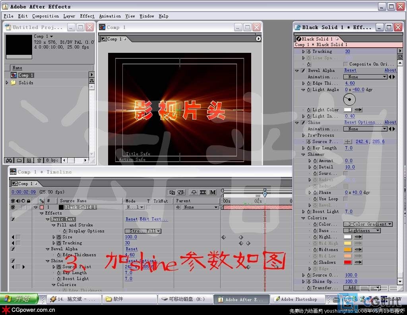Screen dimensions: 407x315
Task: Click Reset link for Bevel Alpha in effects panel
Action: tap(350, 71)
